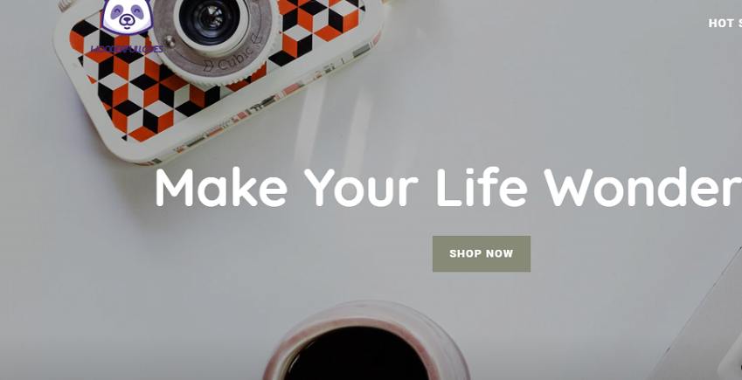
Task: Click the camera strap lug at top left
Action: [x=66, y=4]
